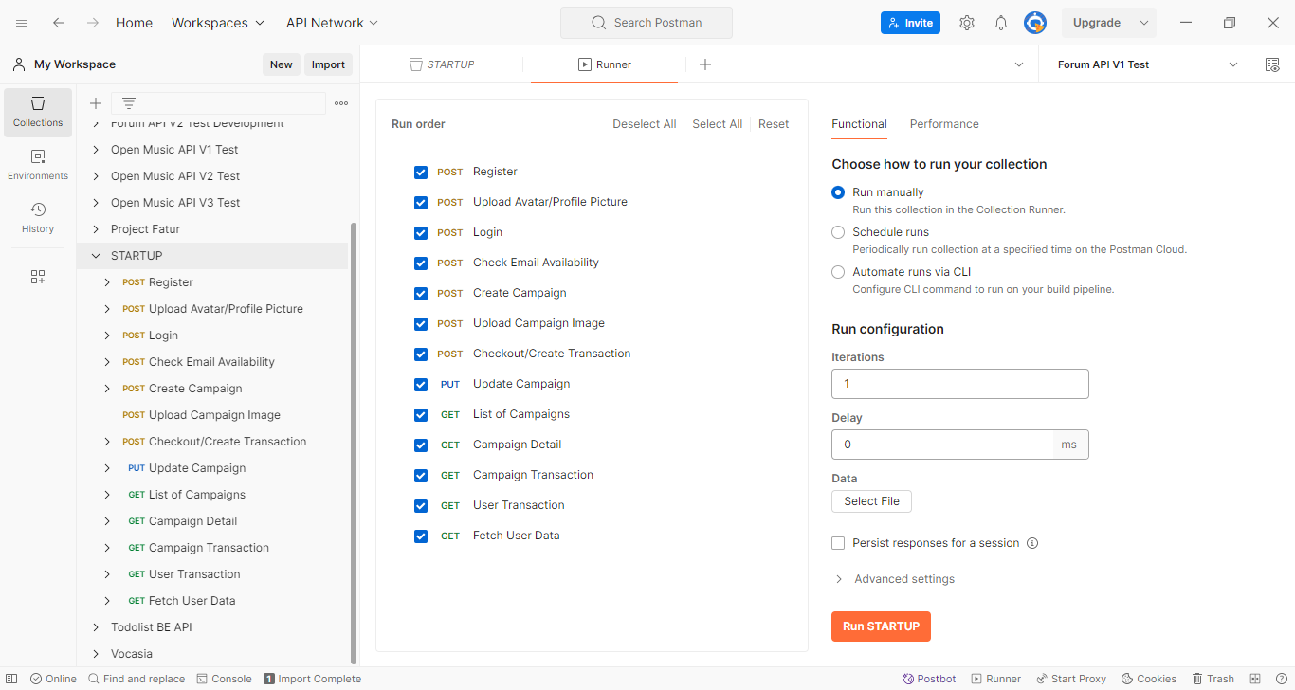The width and height of the screenshot is (1295, 690).
Task: Click the New button
Action: pyautogui.click(x=281, y=64)
